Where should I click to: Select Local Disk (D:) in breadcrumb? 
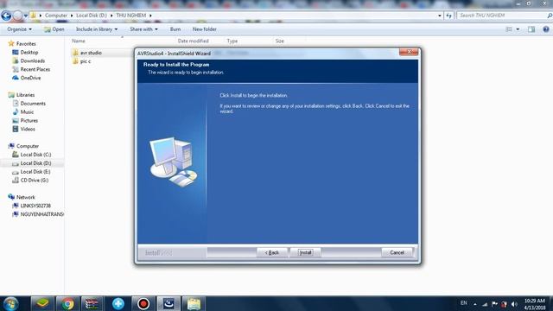(x=92, y=16)
